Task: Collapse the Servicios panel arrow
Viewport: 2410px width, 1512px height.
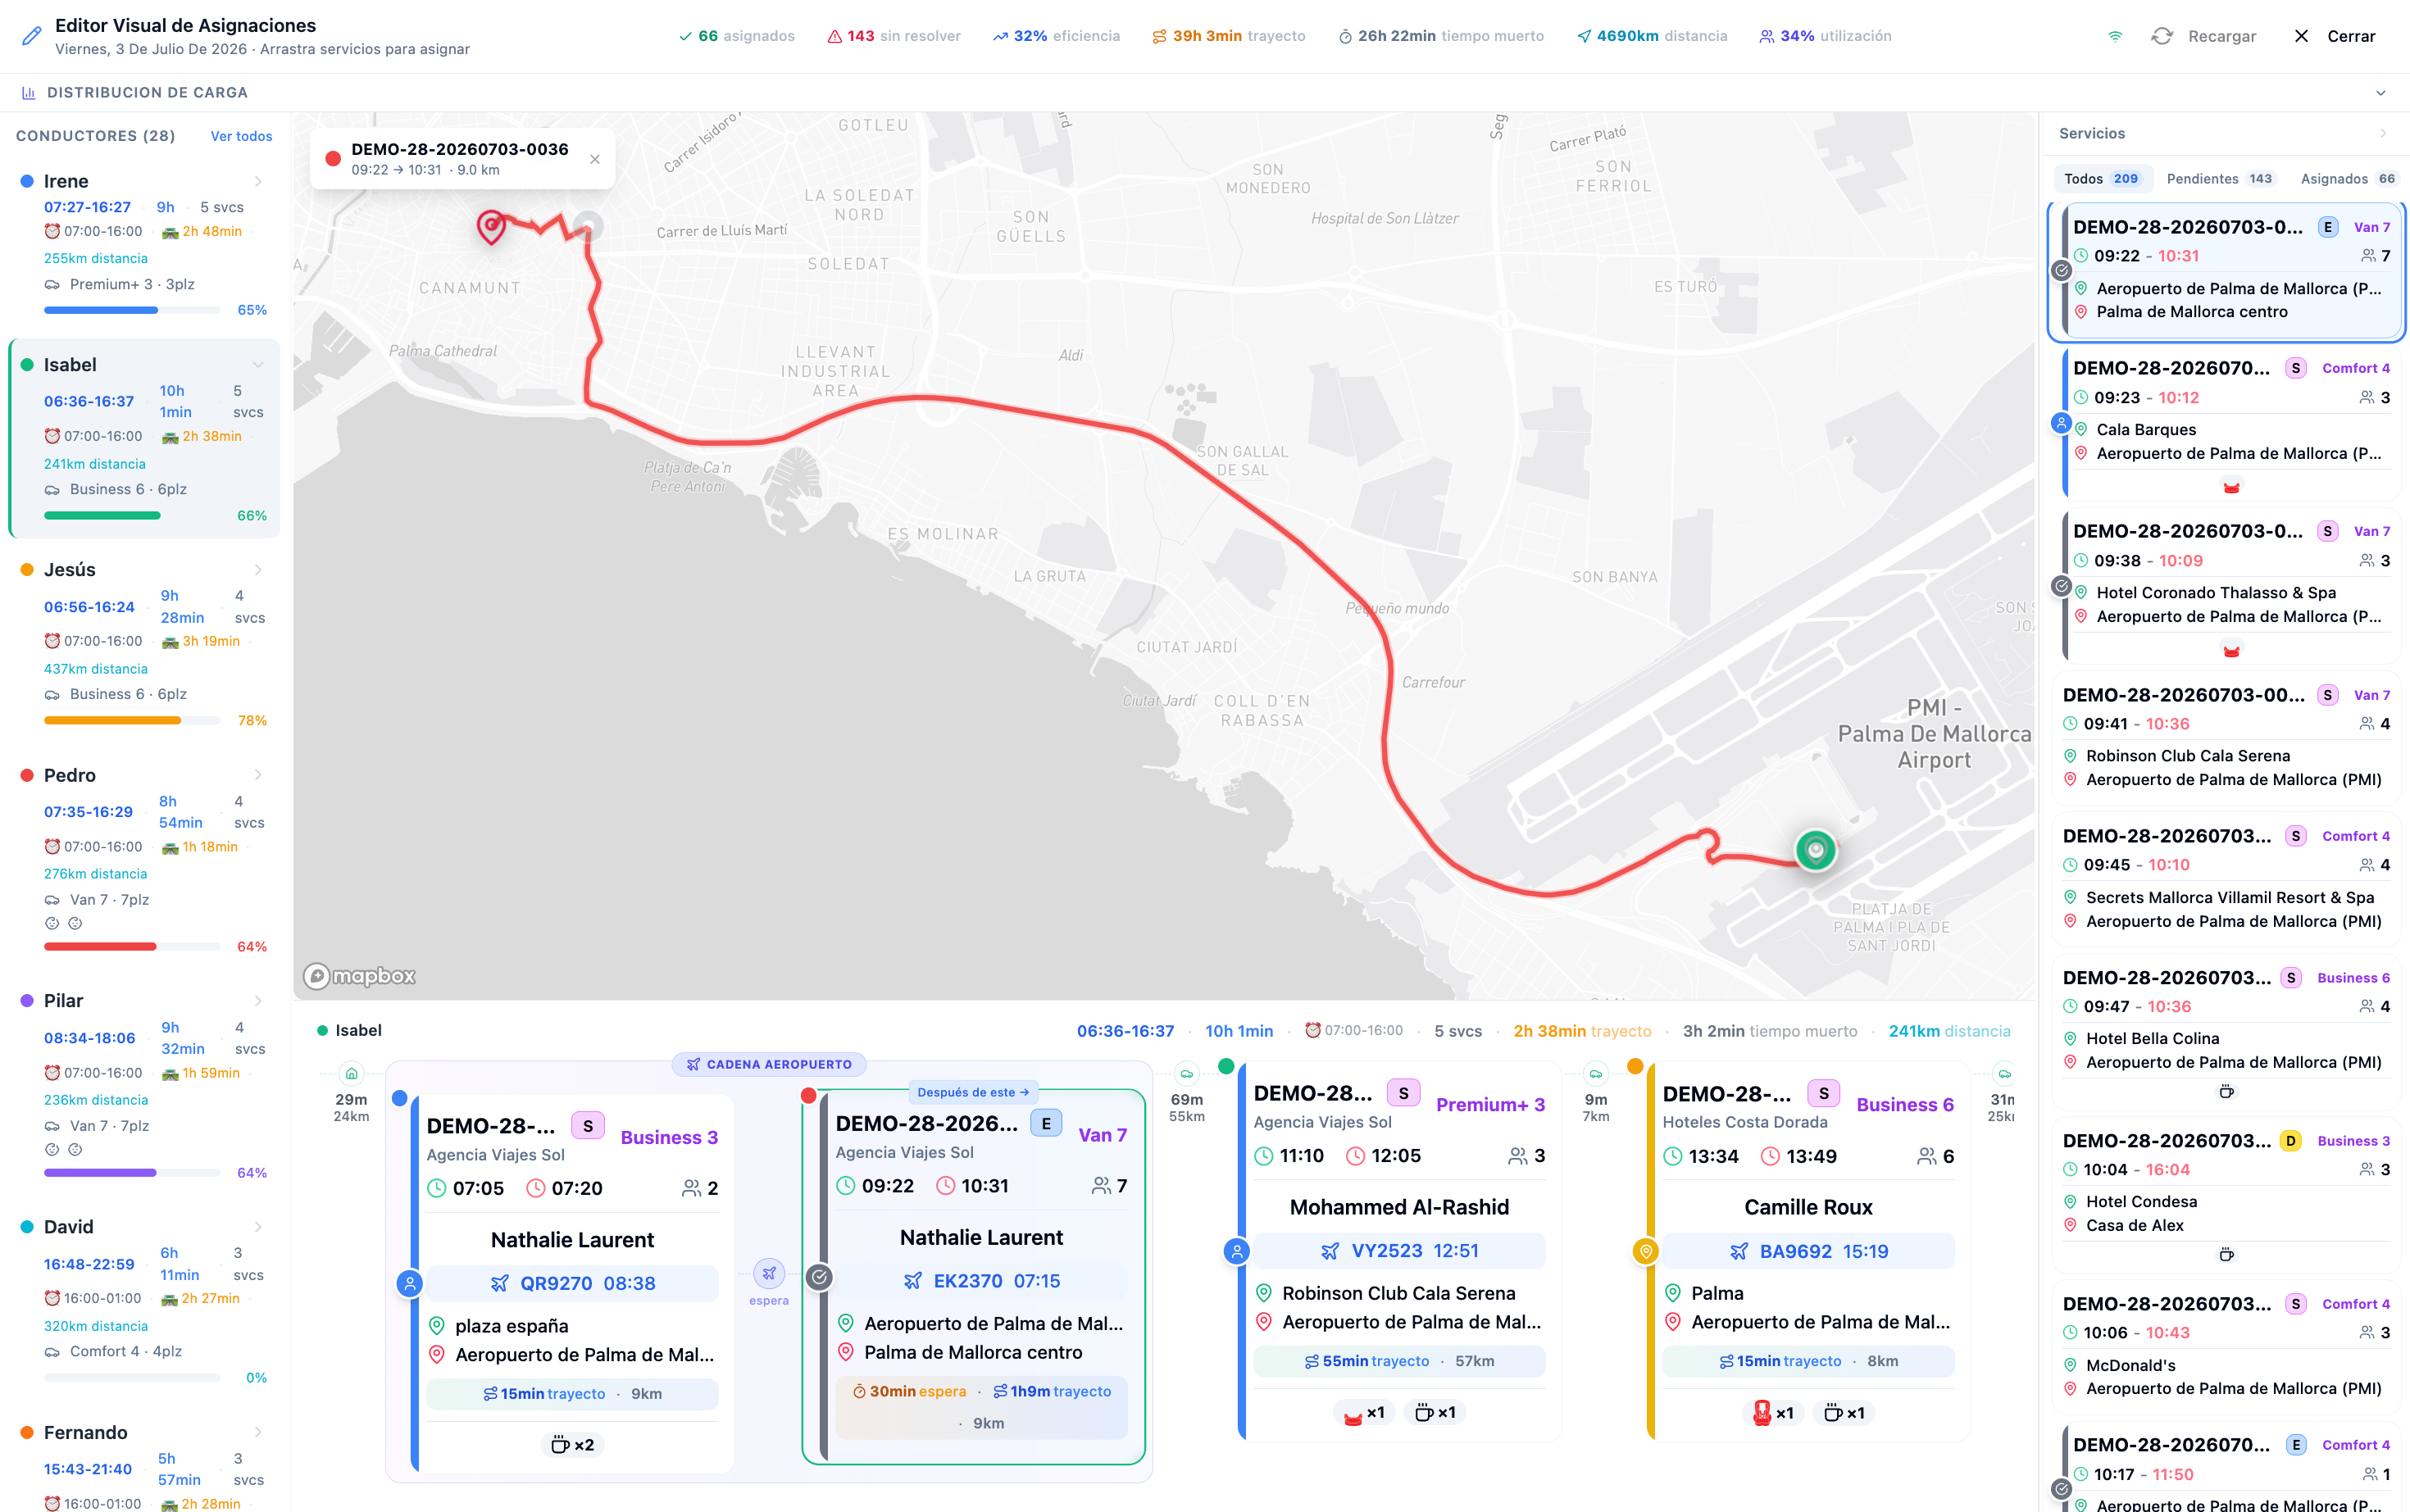Action: point(2383,133)
